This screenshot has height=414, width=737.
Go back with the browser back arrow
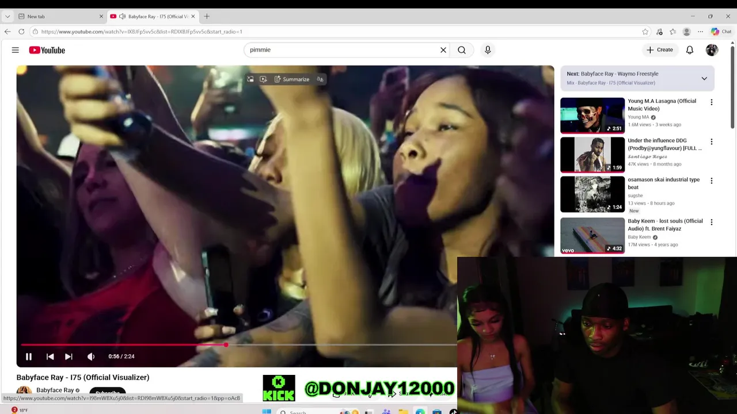click(7, 32)
